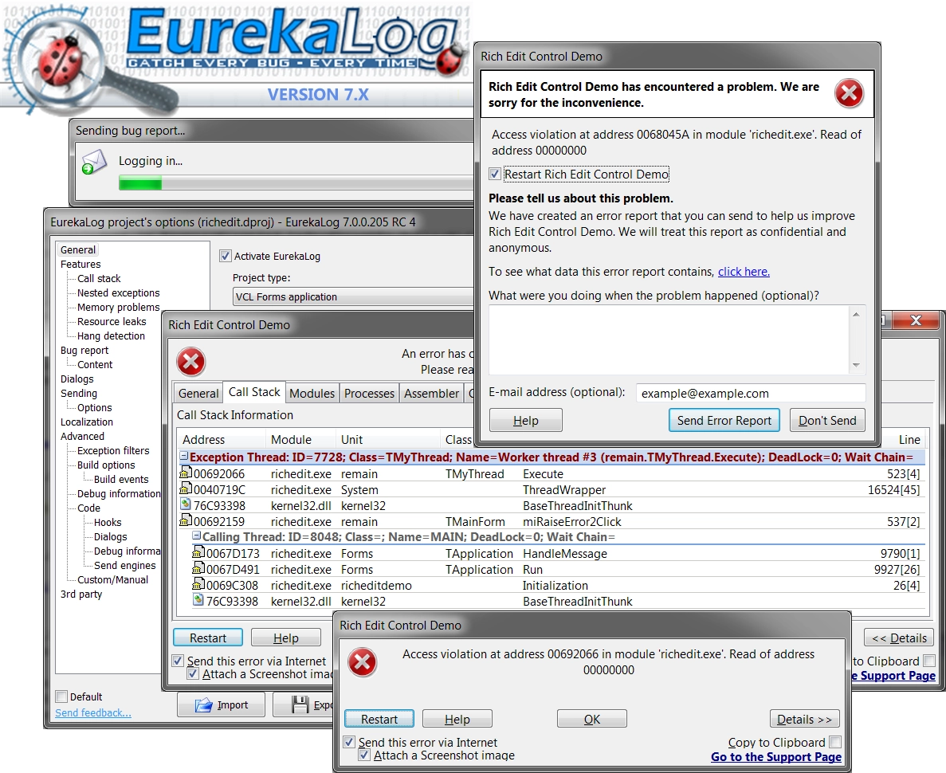Click stack icon for address 0067D173
This screenshot has height=773, width=946.
click(x=198, y=553)
